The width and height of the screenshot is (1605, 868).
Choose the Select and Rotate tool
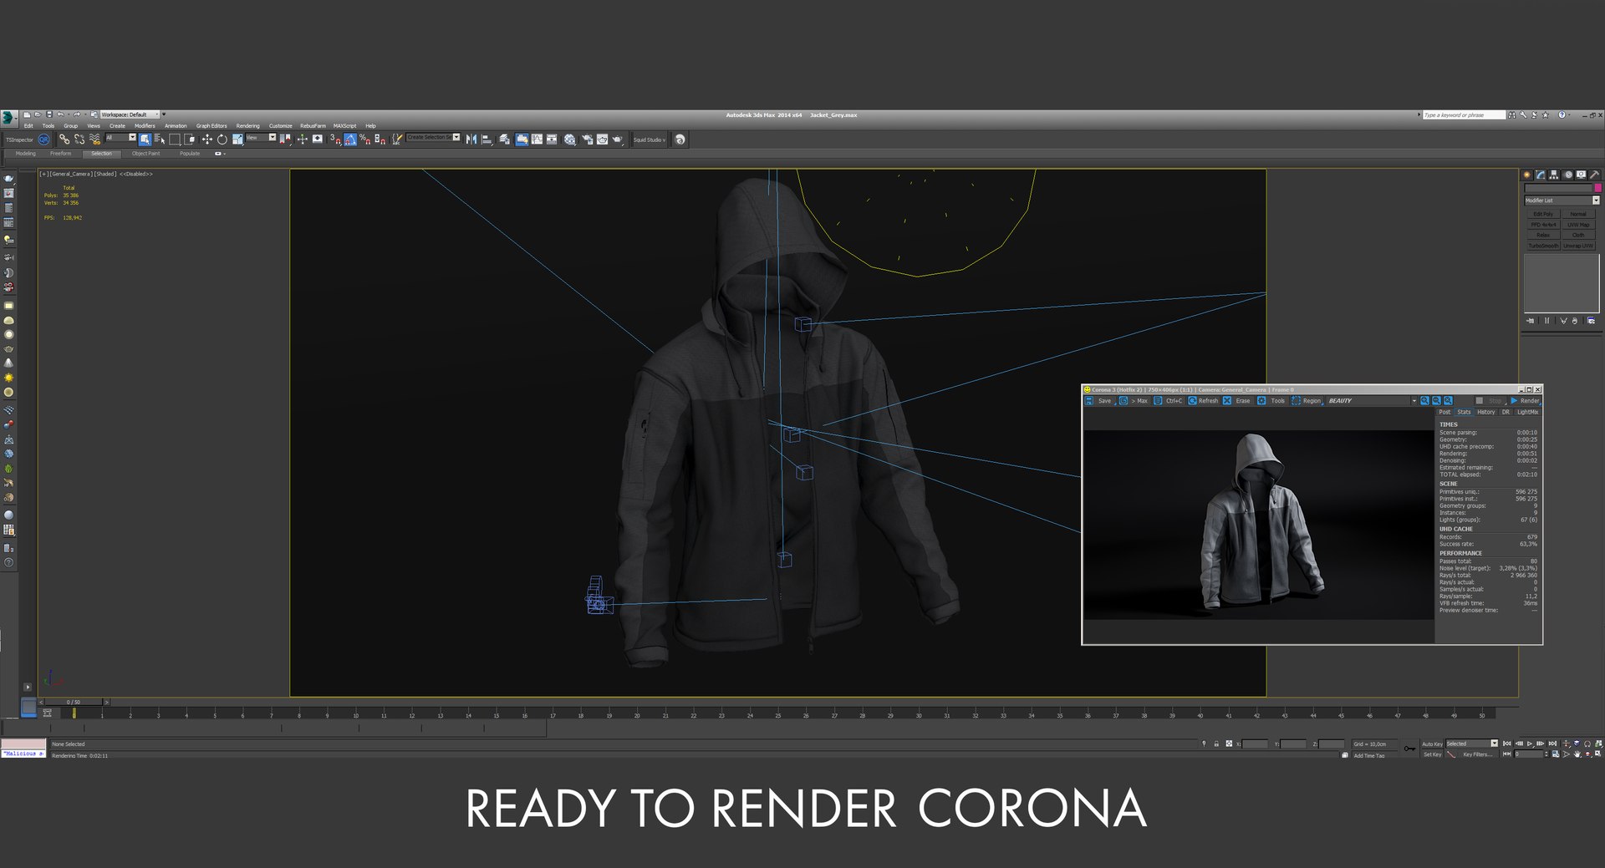[222, 140]
